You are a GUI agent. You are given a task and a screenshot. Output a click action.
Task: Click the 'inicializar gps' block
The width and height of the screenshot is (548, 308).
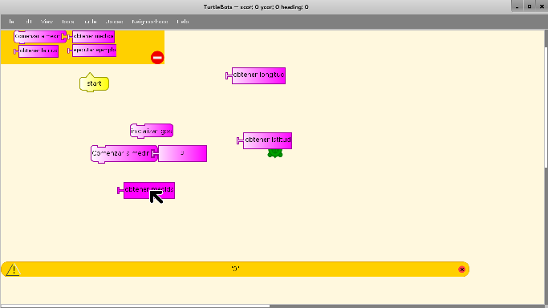point(152,131)
